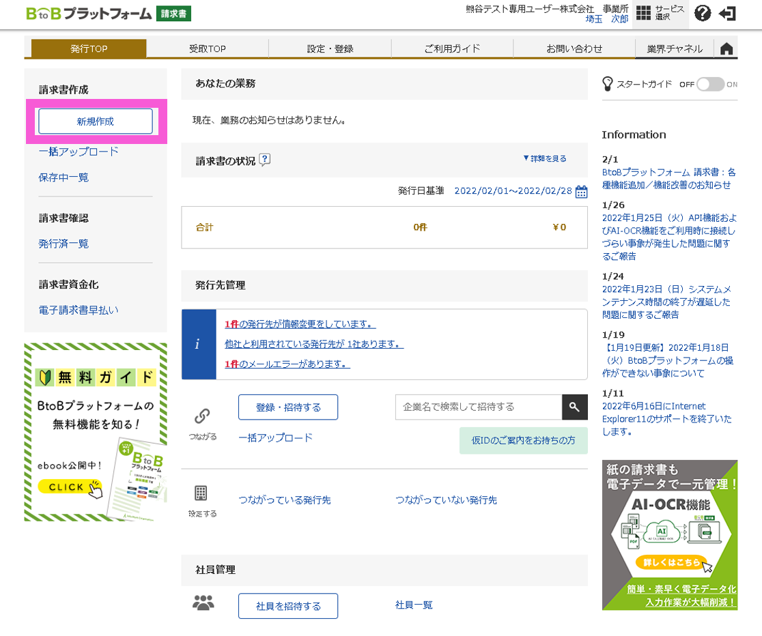Click the user name 埼玉 次郎 in header
The image size is (762, 636).
click(607, 19)
